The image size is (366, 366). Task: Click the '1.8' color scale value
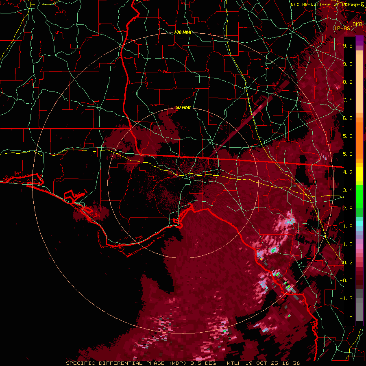(x=348, y=227)
